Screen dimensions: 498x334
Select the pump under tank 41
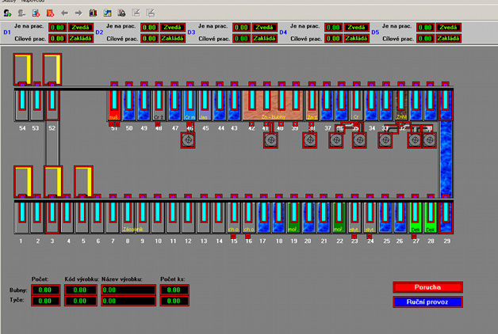pyautogui.click(x=270, y=140)
